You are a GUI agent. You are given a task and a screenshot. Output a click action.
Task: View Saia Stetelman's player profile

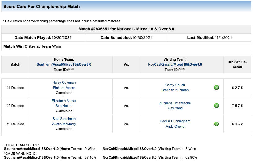point(64,119)
